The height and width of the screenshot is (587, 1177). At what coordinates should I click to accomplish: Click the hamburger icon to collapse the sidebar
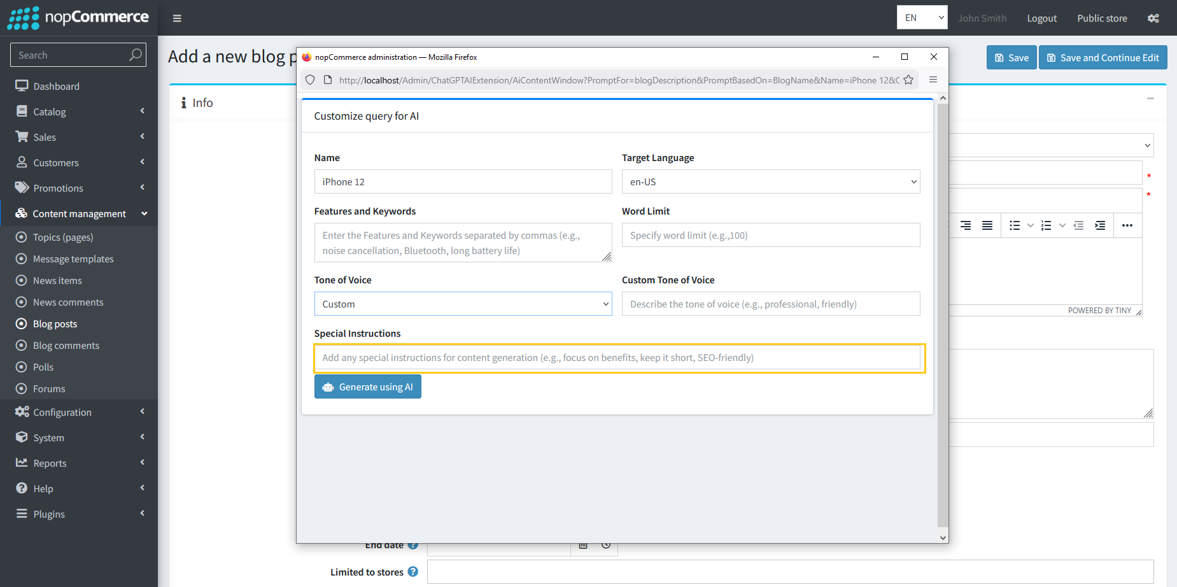coord(177,18)
